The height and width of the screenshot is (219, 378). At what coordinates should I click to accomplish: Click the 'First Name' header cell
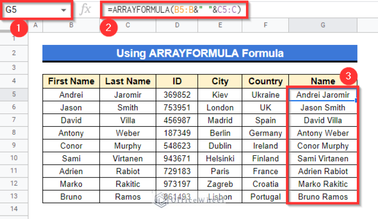coord(71,81)
